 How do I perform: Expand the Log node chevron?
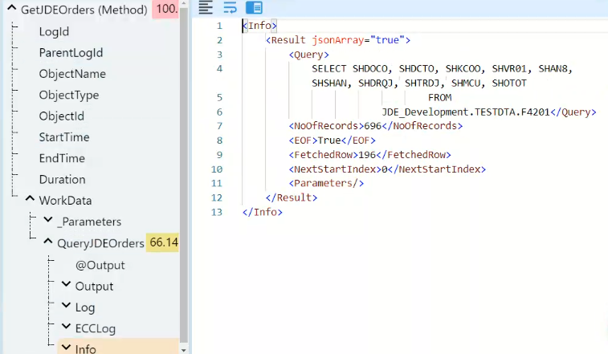click(x=67, y=306)
